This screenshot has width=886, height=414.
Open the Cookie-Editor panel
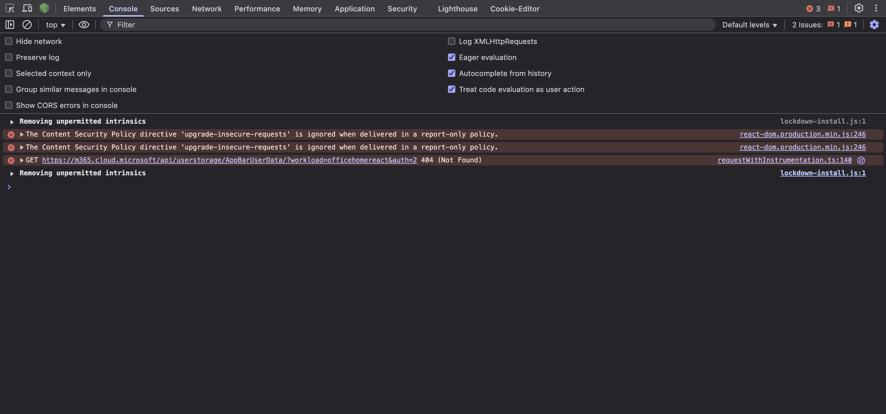coord(515,8)
